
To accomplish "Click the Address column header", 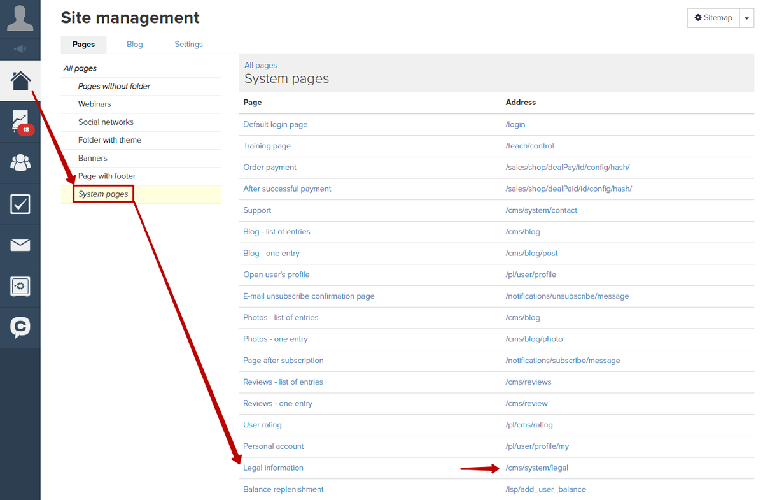I will pyautogui.click(x=521, y=103).
